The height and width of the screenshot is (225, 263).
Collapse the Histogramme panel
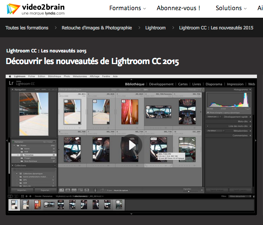[x=250, y=90]
